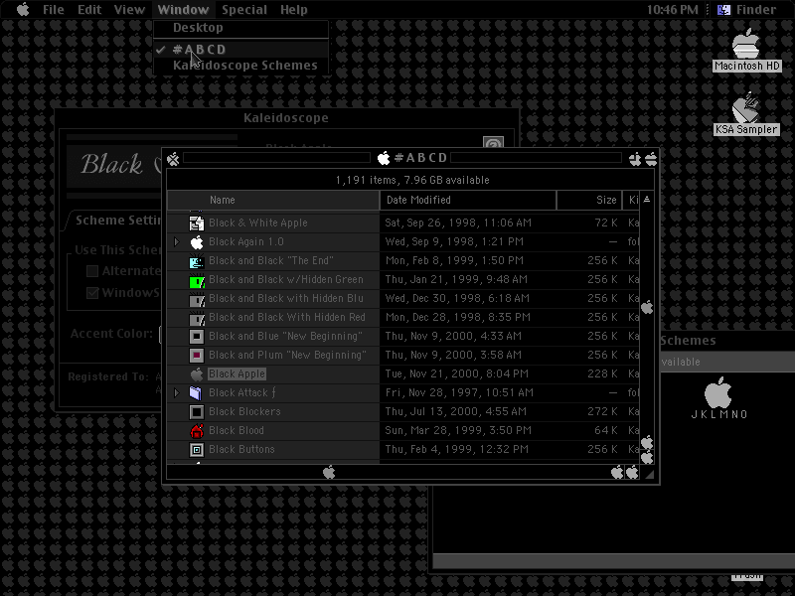Image resolution: width=795 pixels, height=596 pixels.
Task: Click the apple proxy icon beside # A B C D title
Action: (384, 158)
